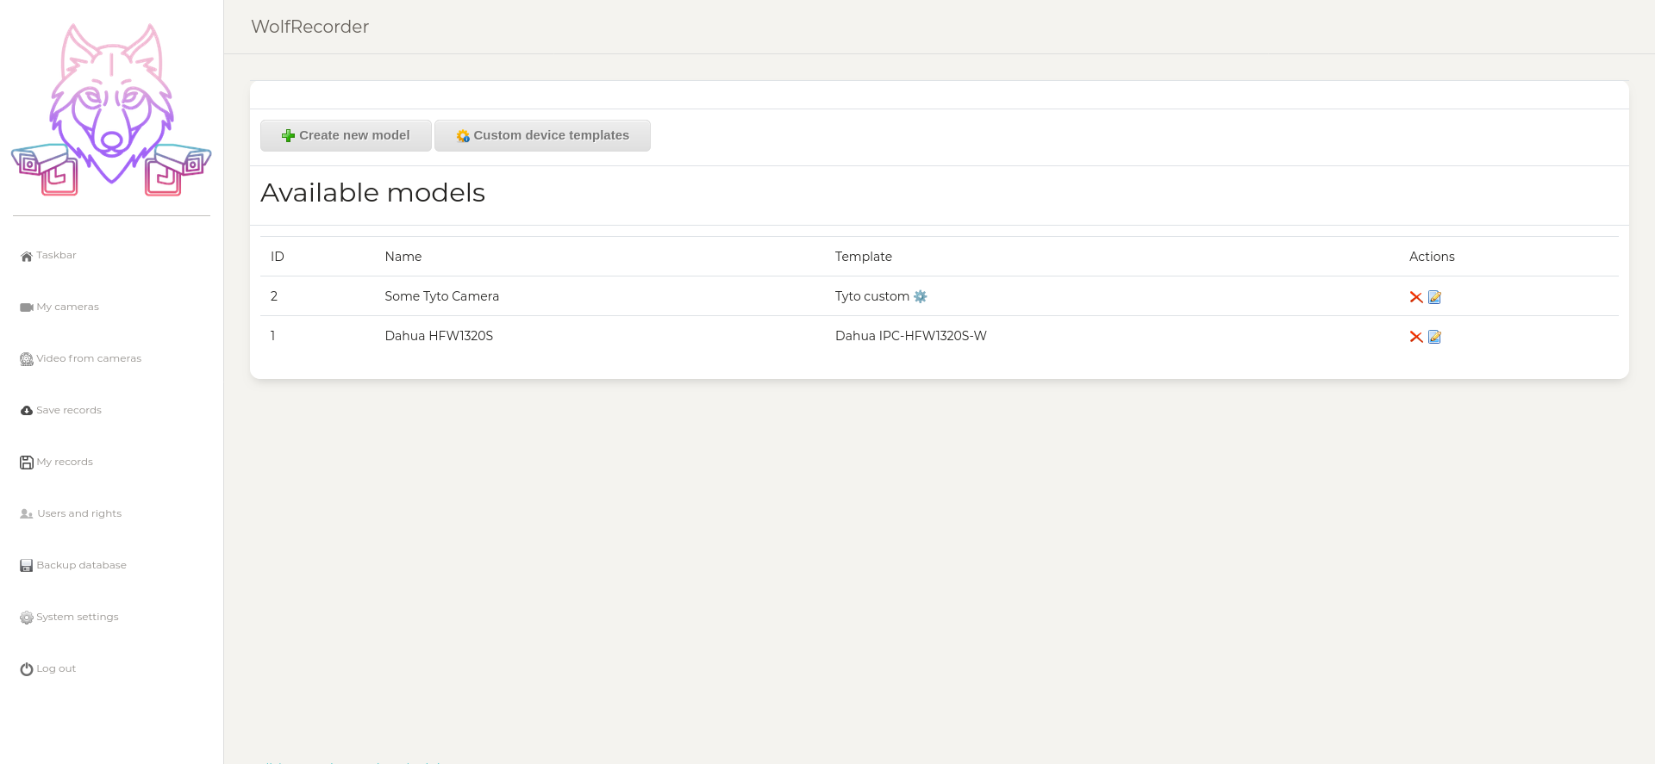Click the gear icon beside Tyto custom

pos(921,296)
